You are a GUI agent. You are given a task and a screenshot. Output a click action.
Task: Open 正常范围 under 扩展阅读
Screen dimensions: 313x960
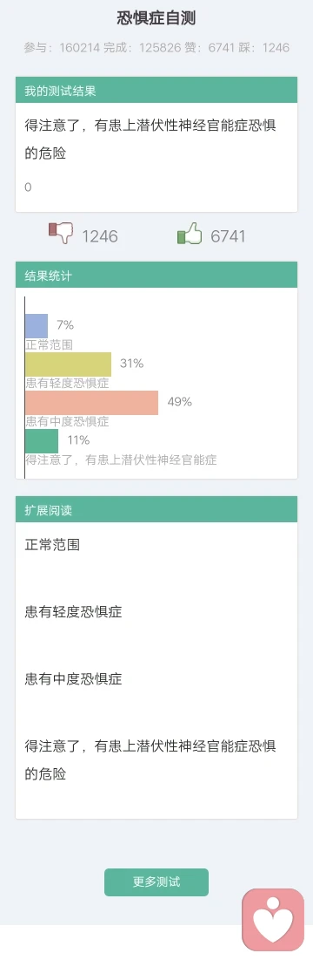coord(52,545)
